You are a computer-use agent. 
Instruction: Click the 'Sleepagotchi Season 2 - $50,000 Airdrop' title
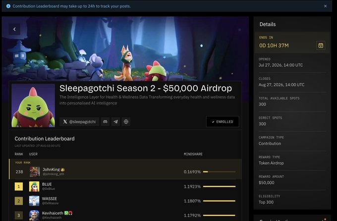pyautogui.click(x=146, y=88)
